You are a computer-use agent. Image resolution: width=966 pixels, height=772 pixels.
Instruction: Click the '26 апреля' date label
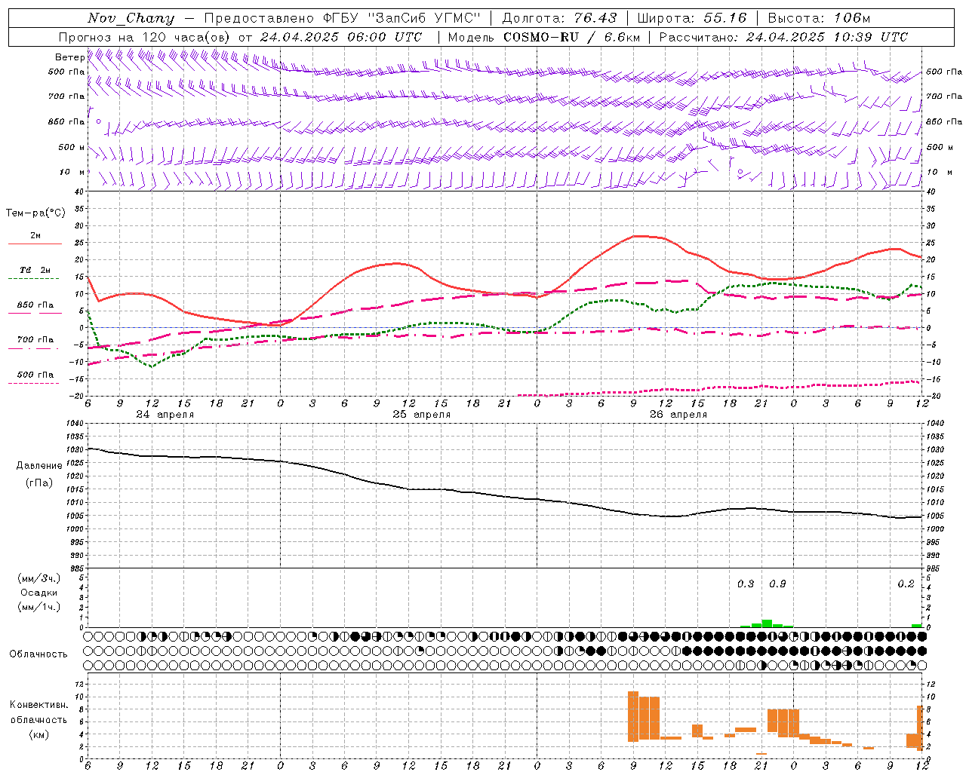coord(678,415)
